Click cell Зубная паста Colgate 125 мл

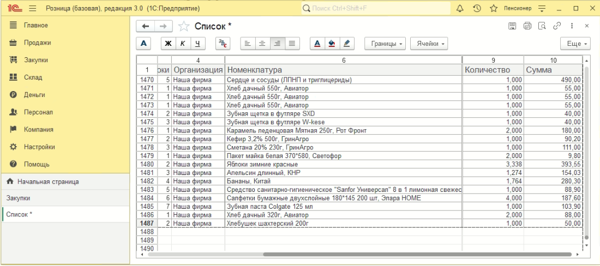[x=344, y=207]
